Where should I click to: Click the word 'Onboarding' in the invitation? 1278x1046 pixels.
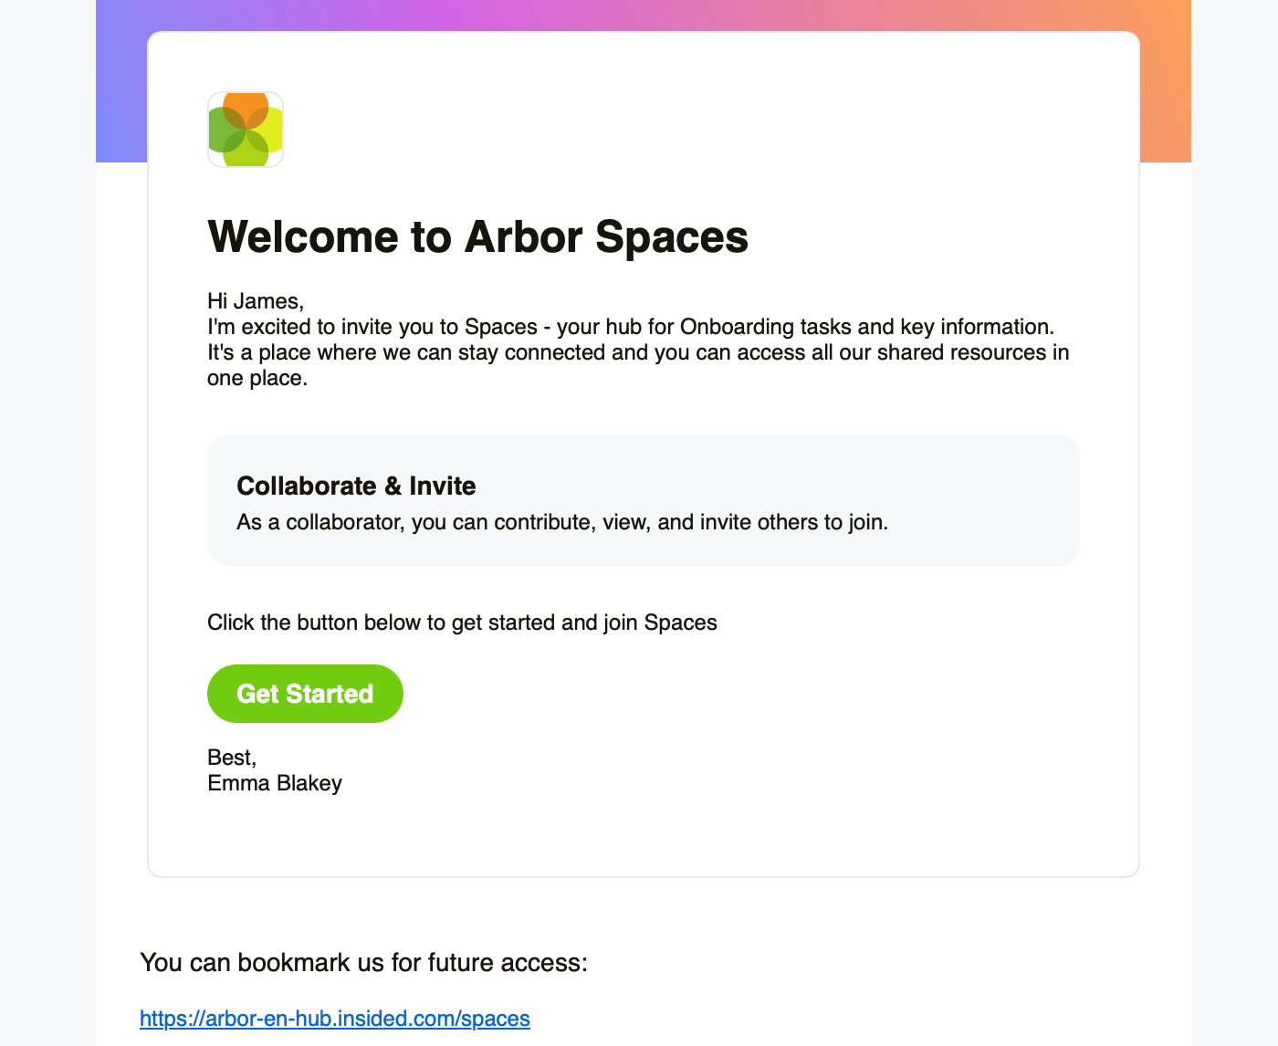click(x=737, y=327)
